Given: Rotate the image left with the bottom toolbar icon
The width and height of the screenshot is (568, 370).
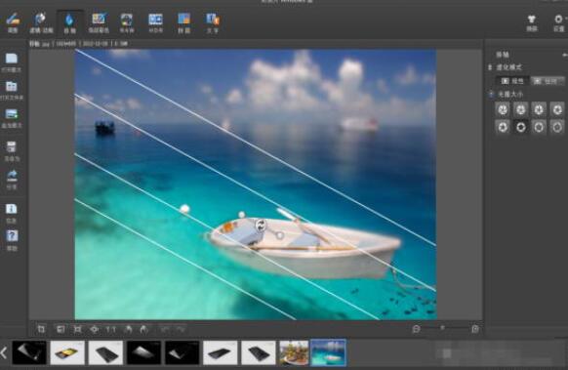Looking at the screenshot, I should click(x=128, y=329).
